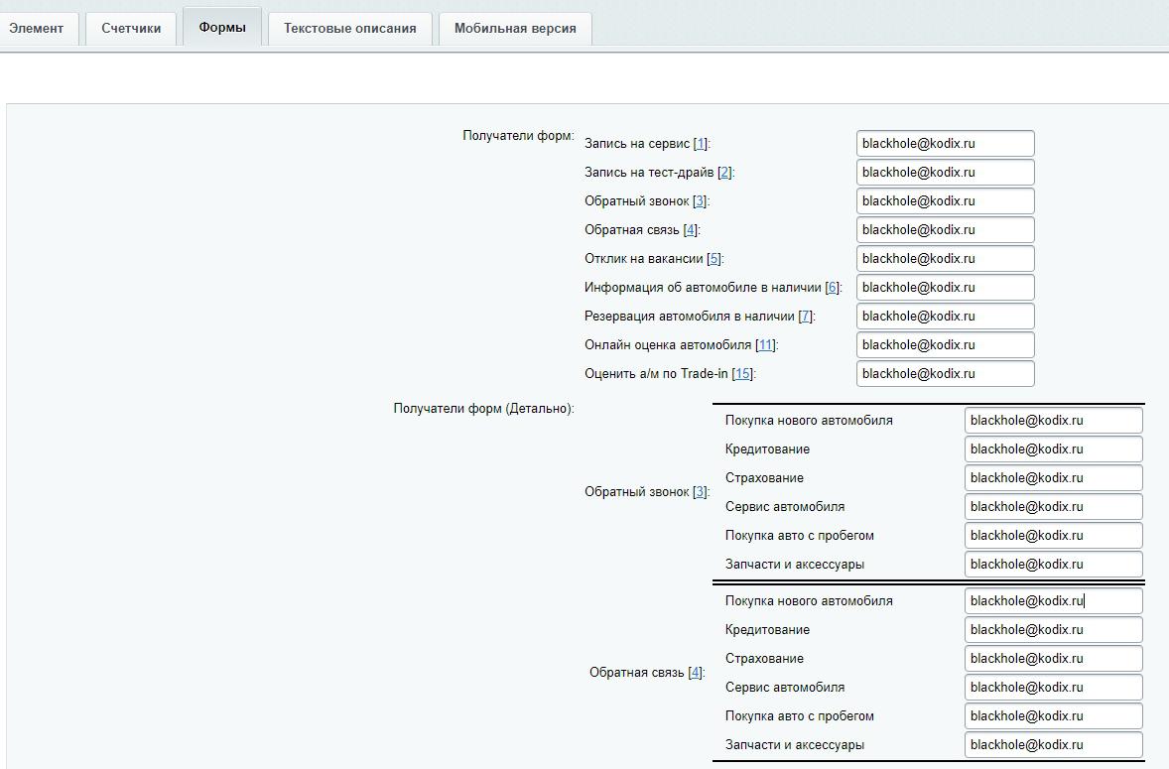
Task: Open link [4] in detailed Обратная связь section
Action: click(695, 673)
